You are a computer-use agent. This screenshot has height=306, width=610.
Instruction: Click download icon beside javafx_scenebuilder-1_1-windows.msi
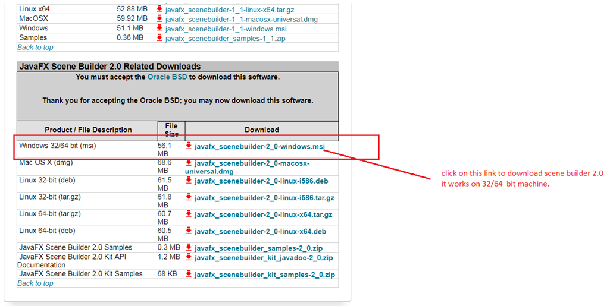click(159, 29)
